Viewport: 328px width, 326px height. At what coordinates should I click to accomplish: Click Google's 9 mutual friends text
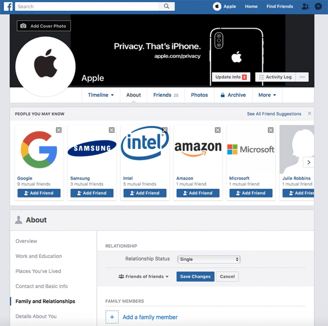click(34, 184)
